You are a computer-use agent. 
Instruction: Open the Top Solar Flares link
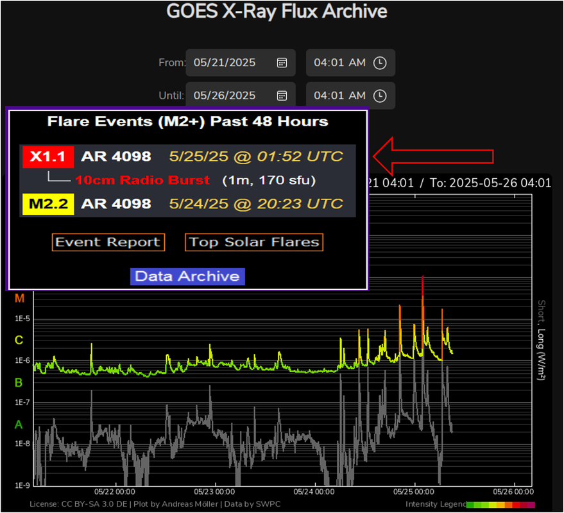point(254,242)
